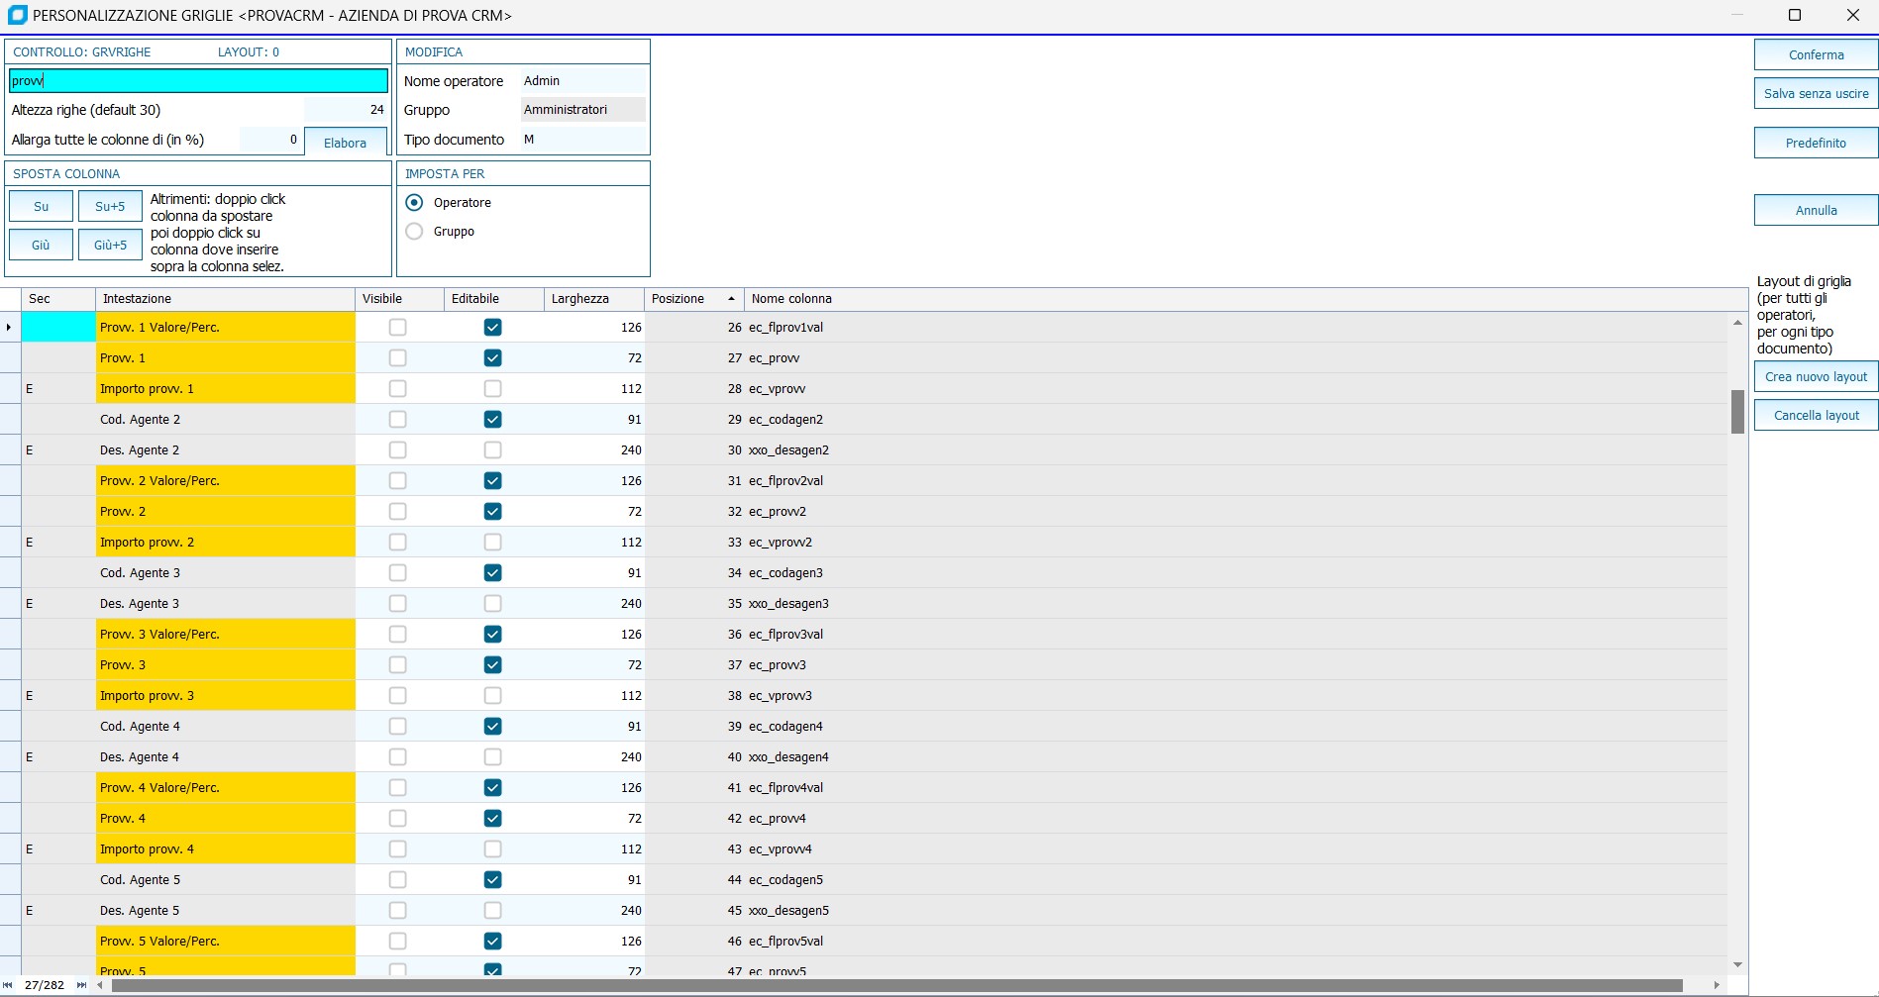Image resolution: width=1879 pixels, height=997 pixels.
Task: Click the application icon in title bar
Action: [17, 15]
